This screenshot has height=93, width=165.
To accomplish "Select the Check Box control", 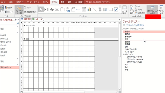I will (116, 9).
